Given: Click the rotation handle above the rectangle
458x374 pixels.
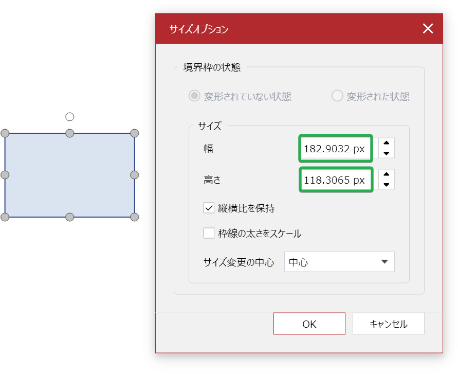Looking at the screenshot, I should (69, 117).
